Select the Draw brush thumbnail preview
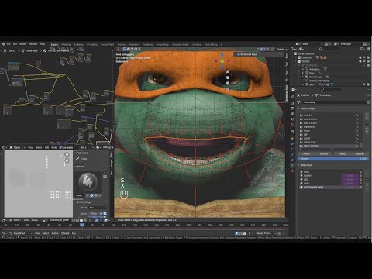 pyautogui.click(x=88, y=181)
